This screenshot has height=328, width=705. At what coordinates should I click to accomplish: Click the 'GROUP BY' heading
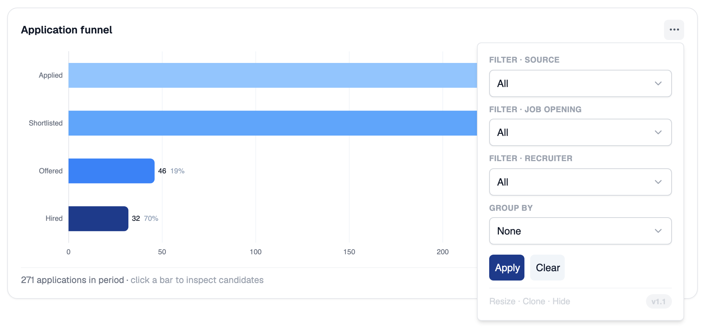click(511, 208)
